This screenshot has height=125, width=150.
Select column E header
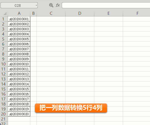coord(108,13)
